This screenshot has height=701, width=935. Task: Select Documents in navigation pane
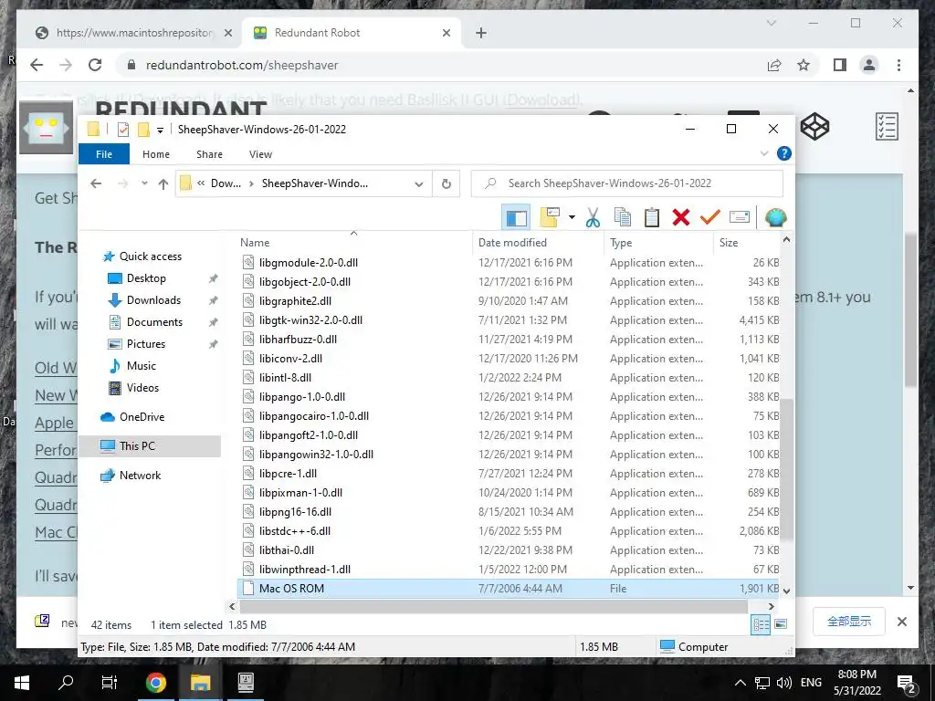tap(154, 322)
